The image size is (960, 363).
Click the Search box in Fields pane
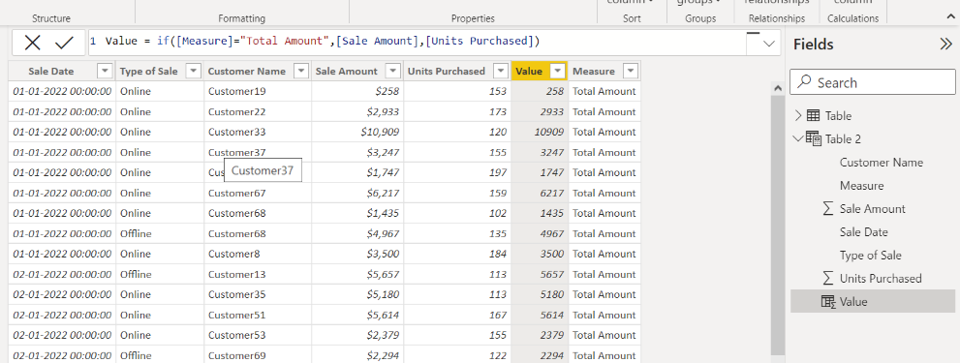click(x=873, y=82)
